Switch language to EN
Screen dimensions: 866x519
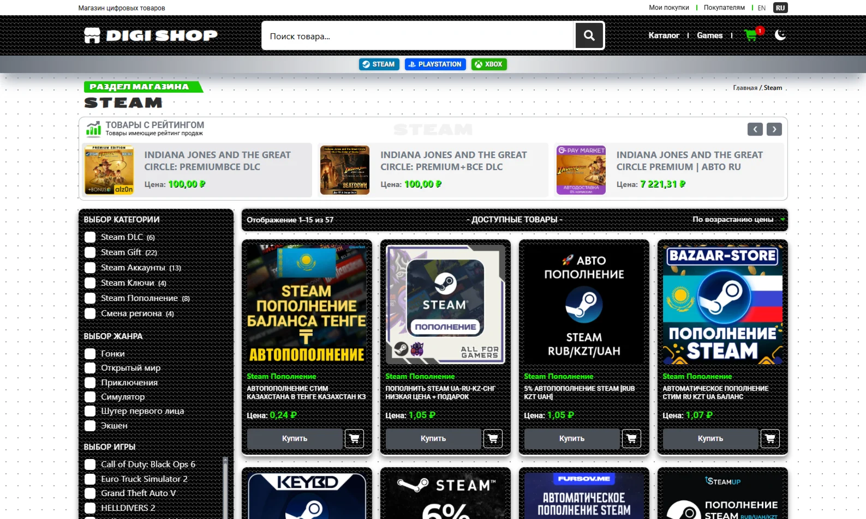tap(762, 8)
